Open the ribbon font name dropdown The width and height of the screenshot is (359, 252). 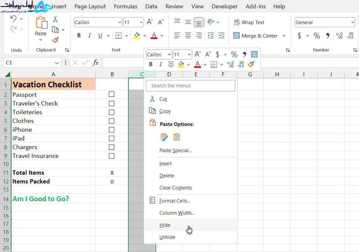(120, 22)
